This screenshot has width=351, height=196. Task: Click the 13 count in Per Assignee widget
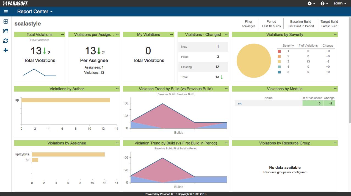[x=91, y=51]
